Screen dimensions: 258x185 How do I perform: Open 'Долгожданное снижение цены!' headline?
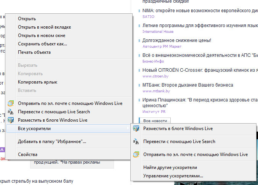point(177,40)
